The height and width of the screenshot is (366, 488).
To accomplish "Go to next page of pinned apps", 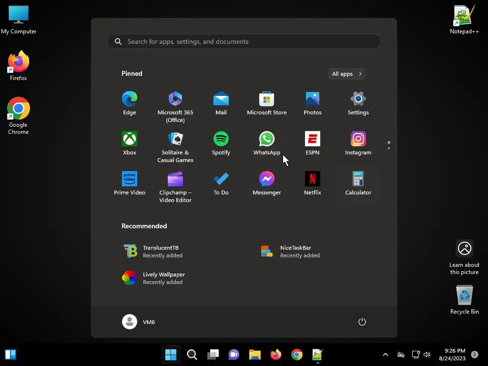I will pos(389,148).
